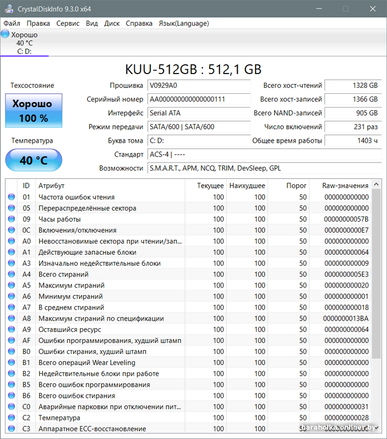Click status icon of row B6 Всего ошибок стирания
The height and width of the screenshot is (439, 387).
click(12, 396)
